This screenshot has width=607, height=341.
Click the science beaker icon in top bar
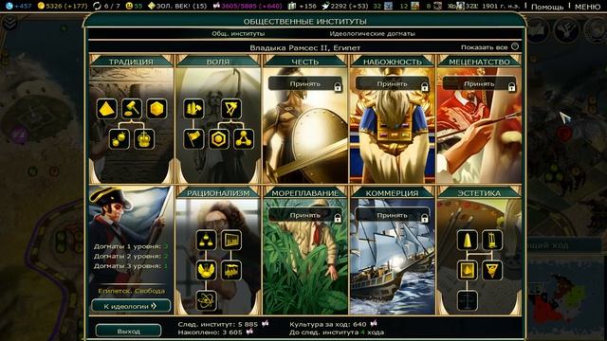pyautogui.click(x=9, y=6)
